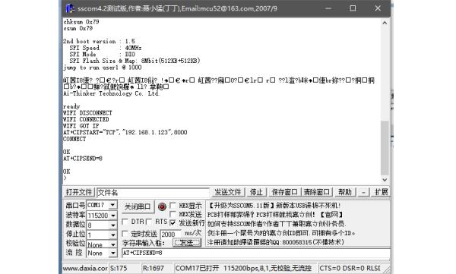Image resolution: width=456 pixels, height=274 pixels.
Task: Expand panel with 扩展 button
Action: click(x=381, y=192)
